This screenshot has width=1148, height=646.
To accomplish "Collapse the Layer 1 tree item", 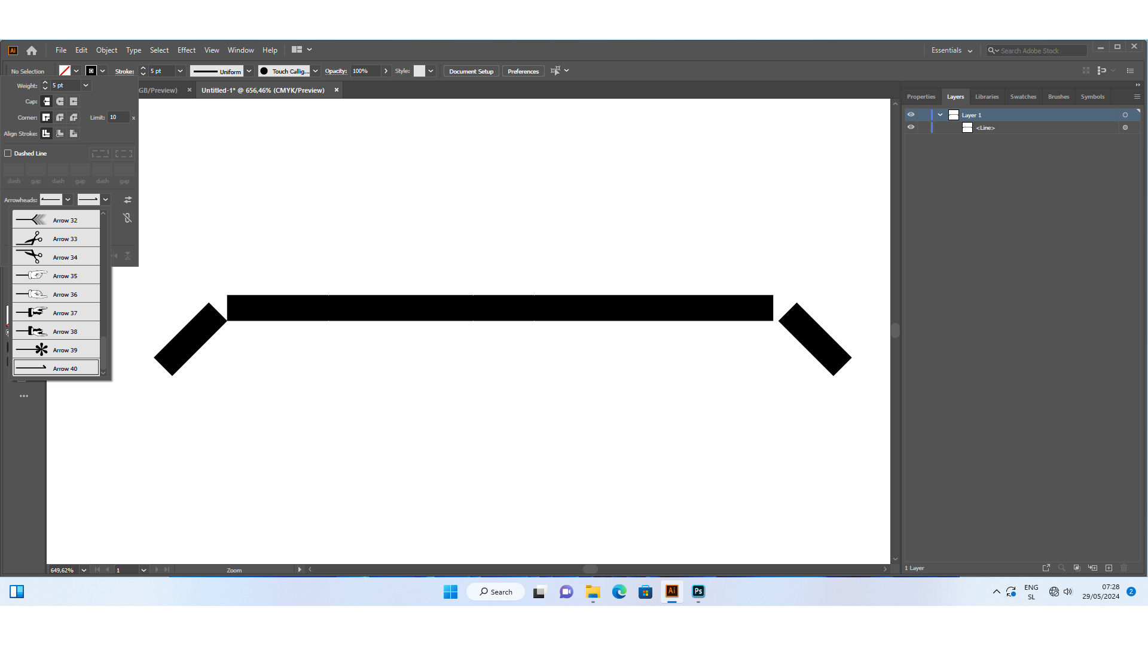I will click(939, 114).
